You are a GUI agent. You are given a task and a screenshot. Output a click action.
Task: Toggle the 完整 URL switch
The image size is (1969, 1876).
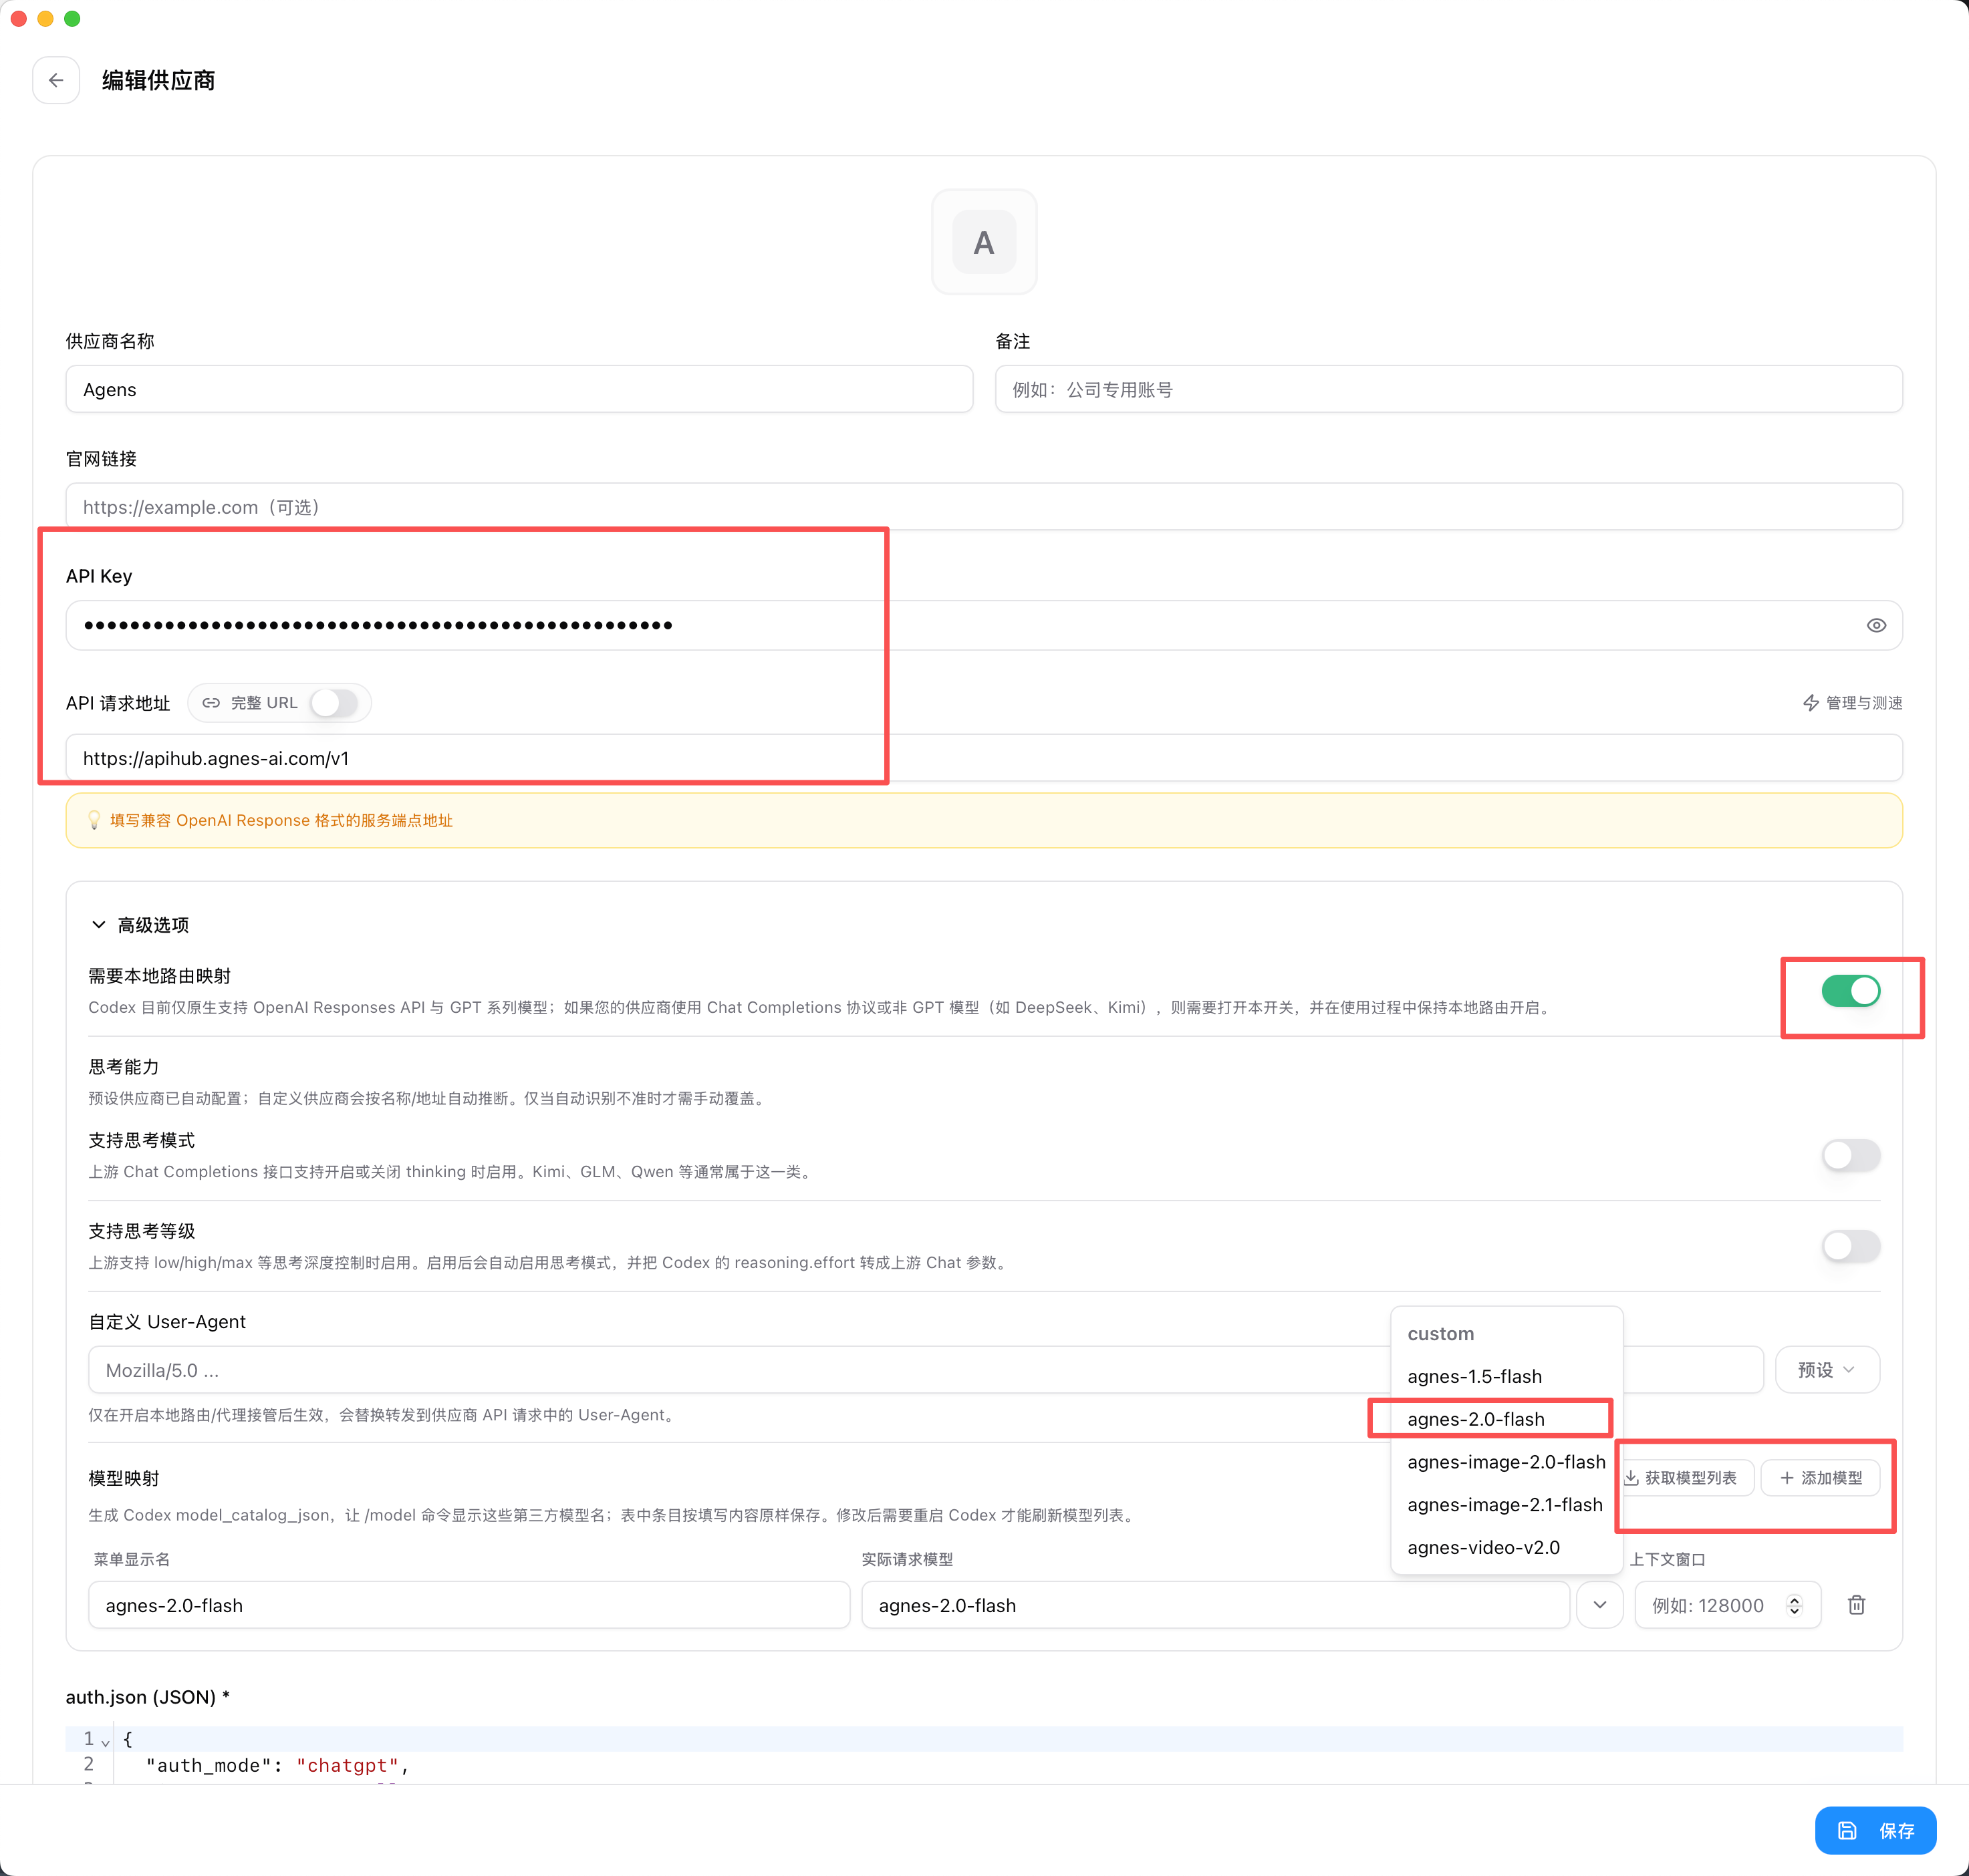(334, 703)
